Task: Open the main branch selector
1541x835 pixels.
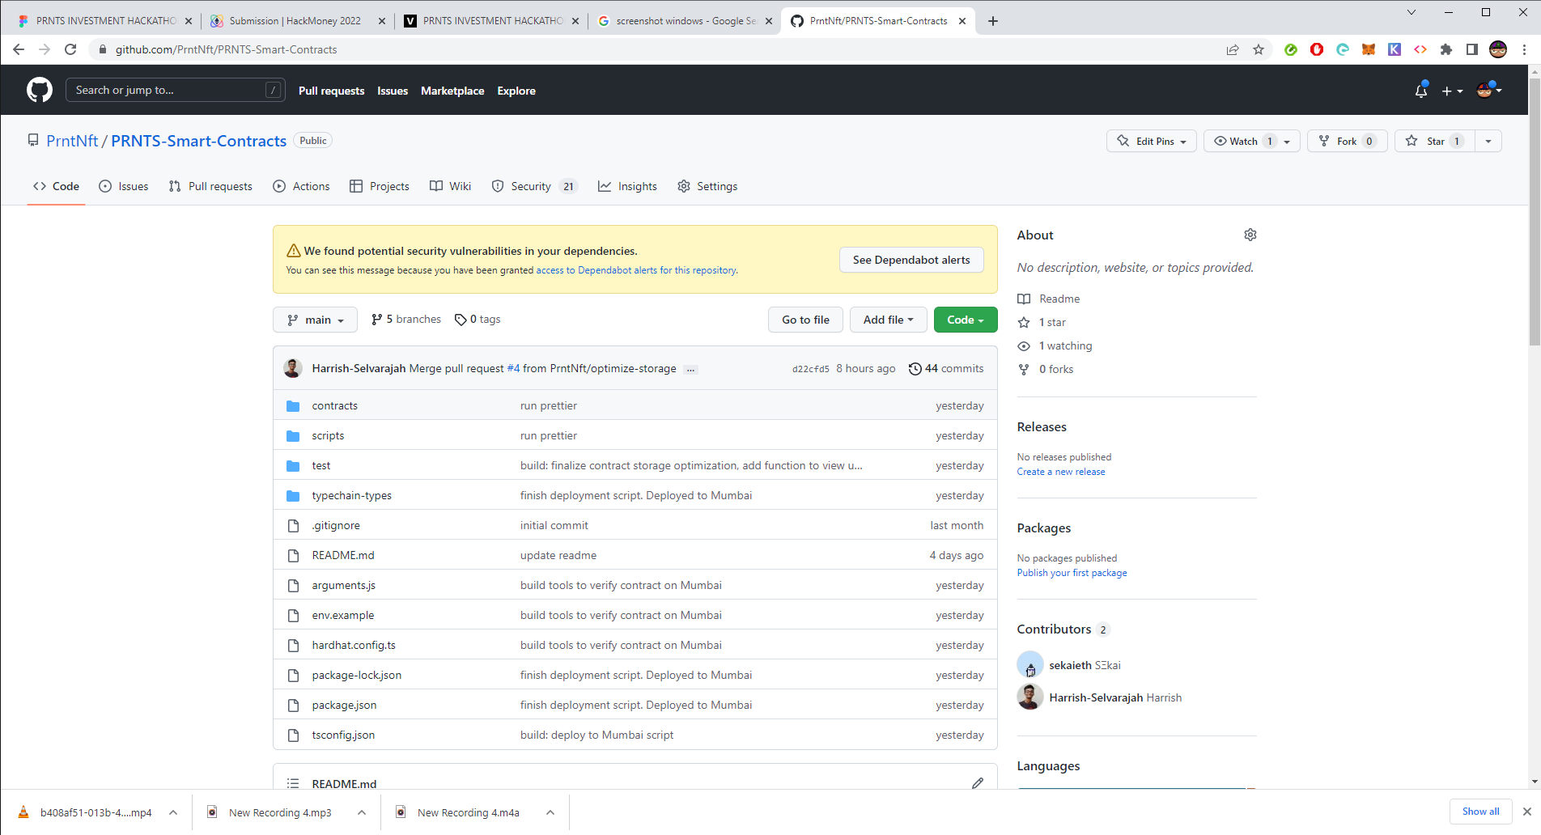Action: click(x=316, y=320)
